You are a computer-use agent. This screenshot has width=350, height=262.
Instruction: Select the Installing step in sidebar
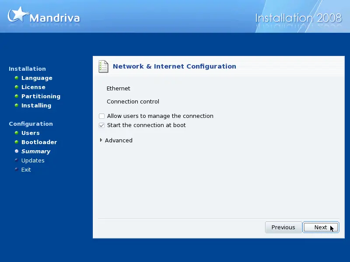pyautogui.click(x=36, y=105)
